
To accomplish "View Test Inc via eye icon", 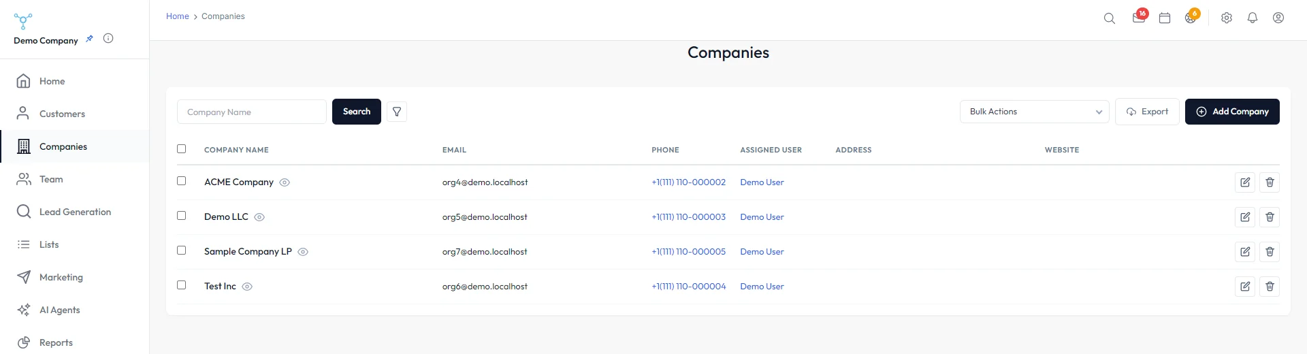I will (x=247, y=287).
